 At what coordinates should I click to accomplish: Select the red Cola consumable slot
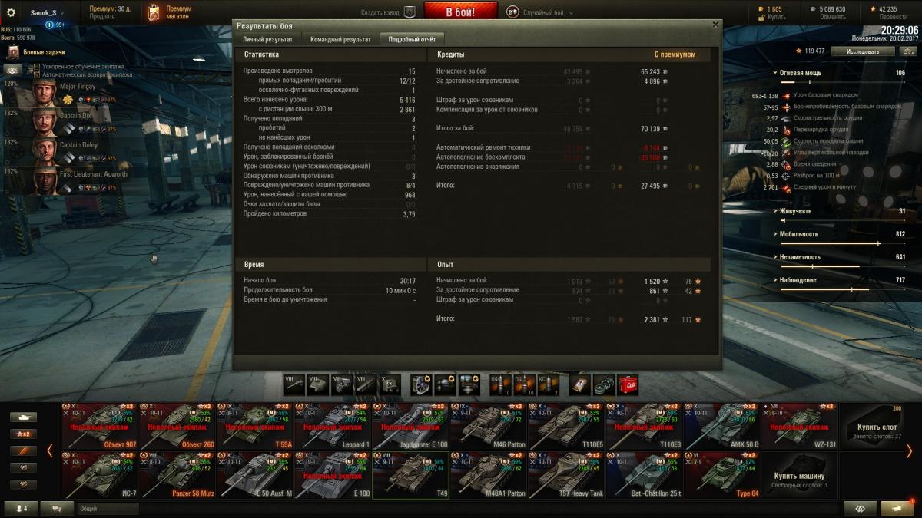click(x=628, y=384)
